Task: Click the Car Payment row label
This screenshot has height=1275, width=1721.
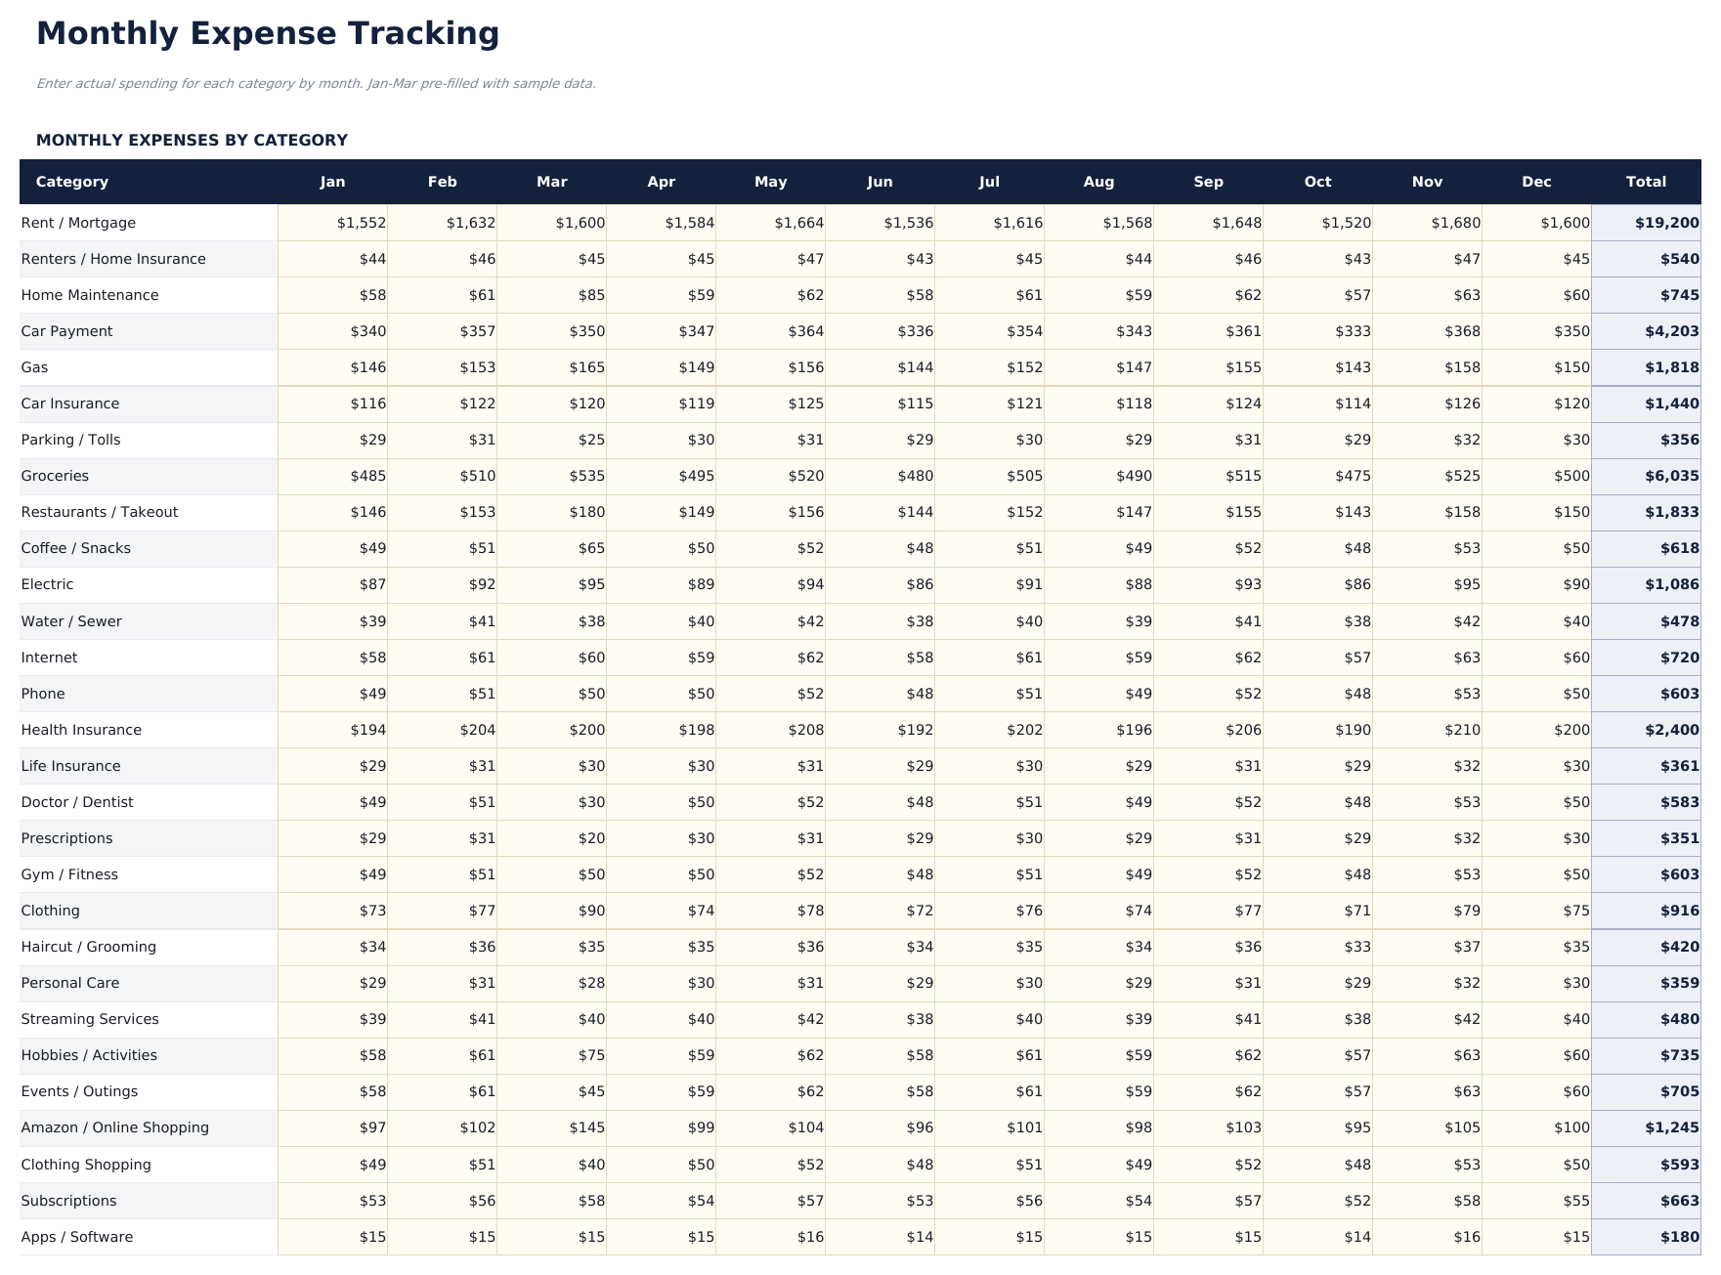Action: (65, 331)
